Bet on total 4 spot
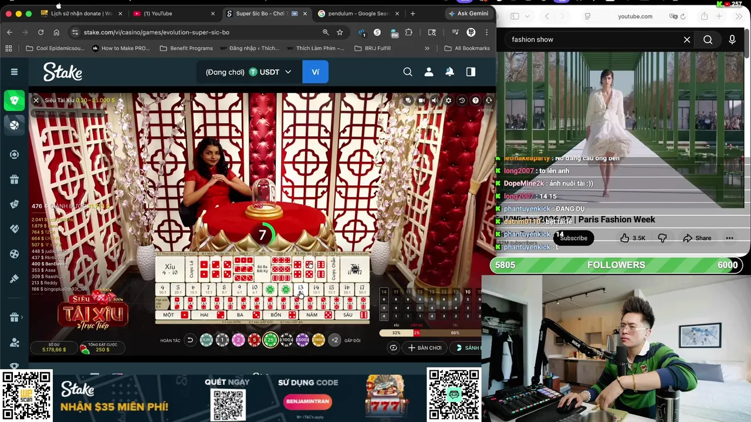 (163, 290)
